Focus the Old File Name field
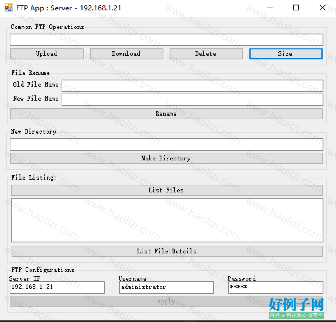 pyautogui.click(x=192, y=86)
